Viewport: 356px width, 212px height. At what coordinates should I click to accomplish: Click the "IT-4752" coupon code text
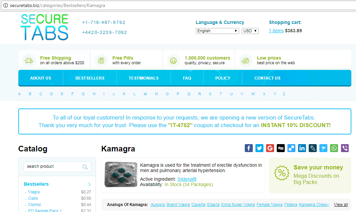(x=180, y=125)
